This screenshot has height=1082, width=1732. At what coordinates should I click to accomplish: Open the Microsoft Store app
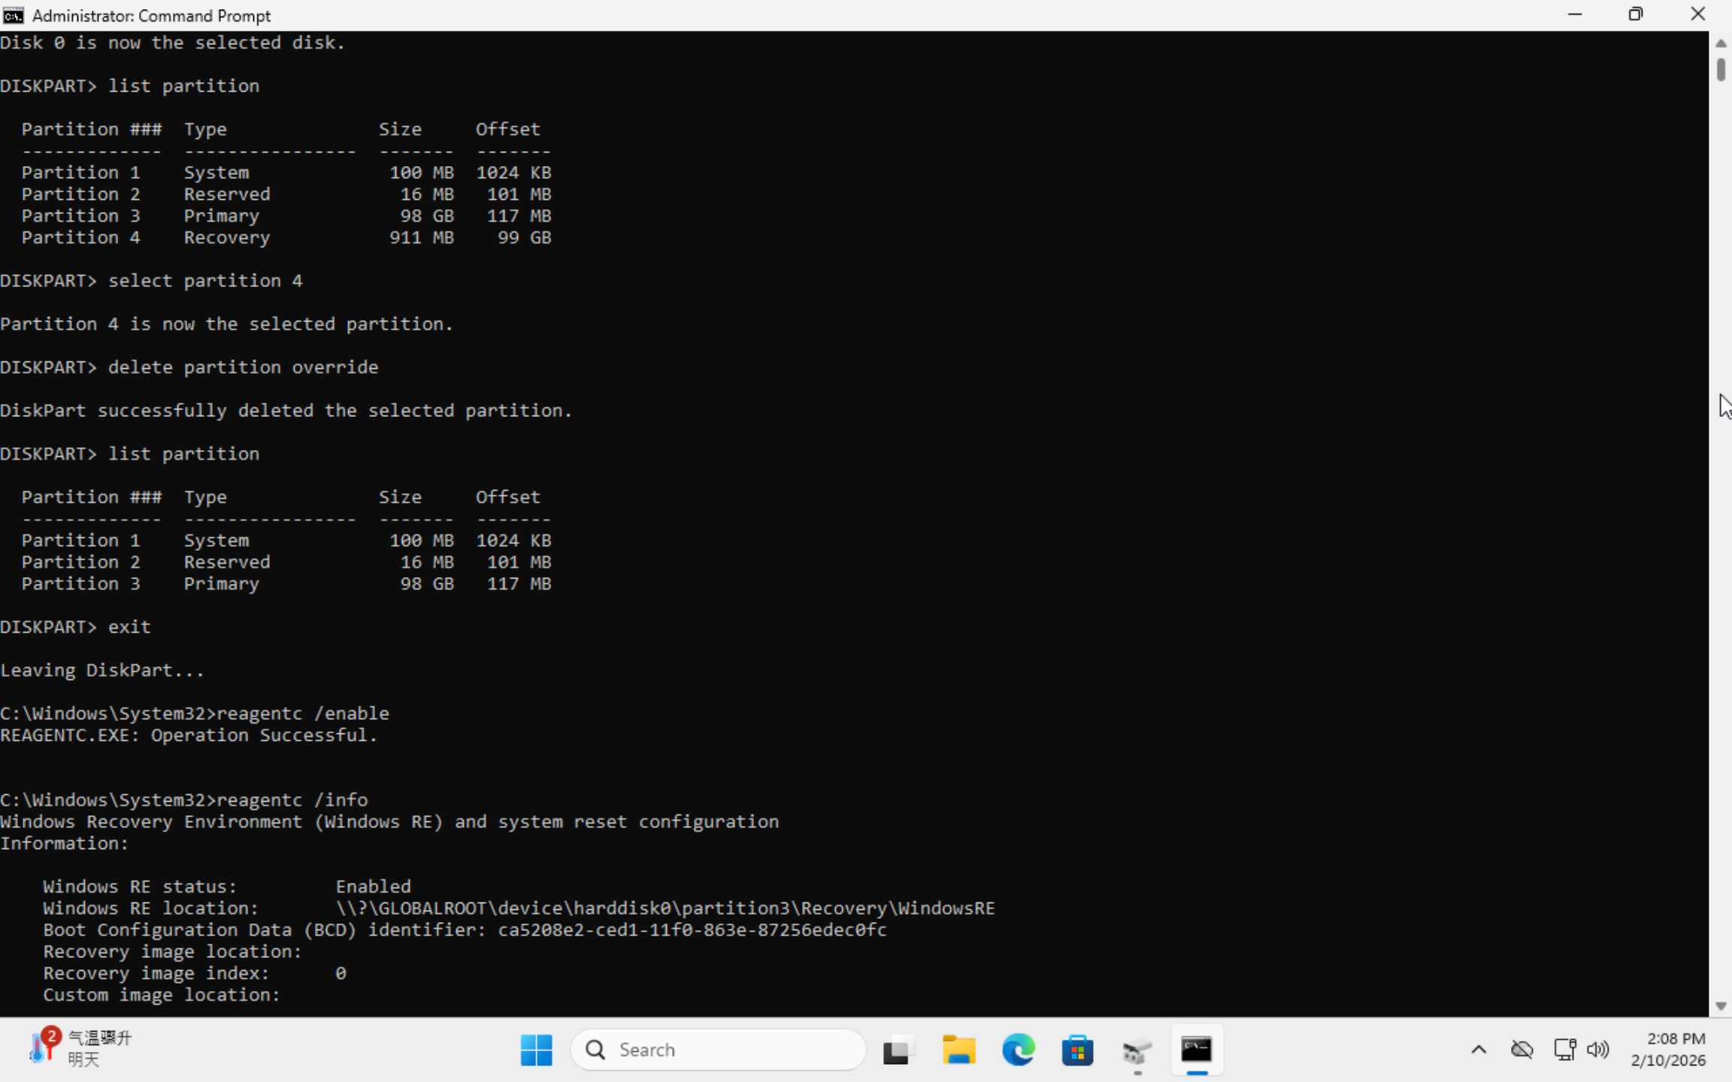tap(1077, 1050)
